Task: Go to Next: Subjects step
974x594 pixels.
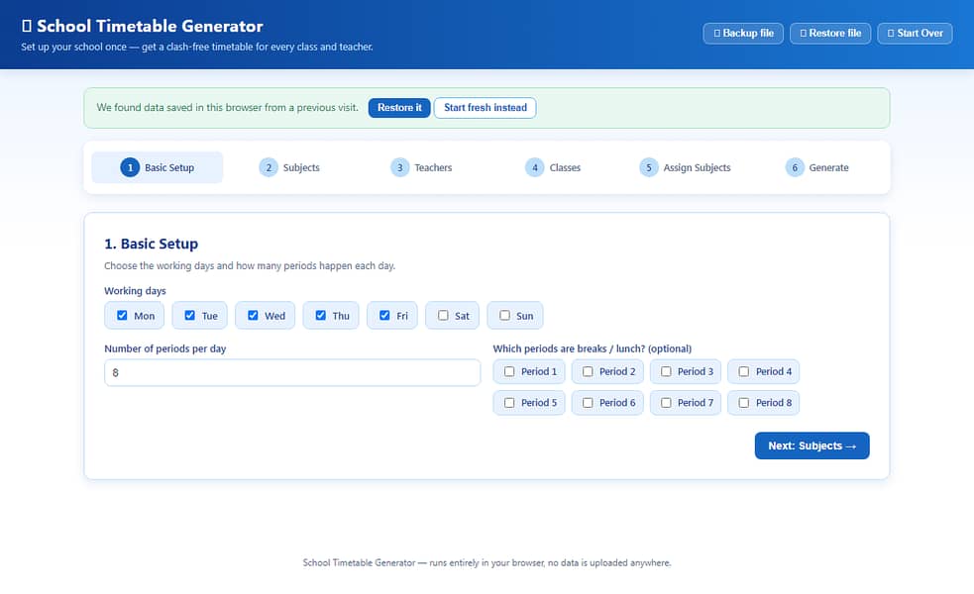Action: coord(812,445)
